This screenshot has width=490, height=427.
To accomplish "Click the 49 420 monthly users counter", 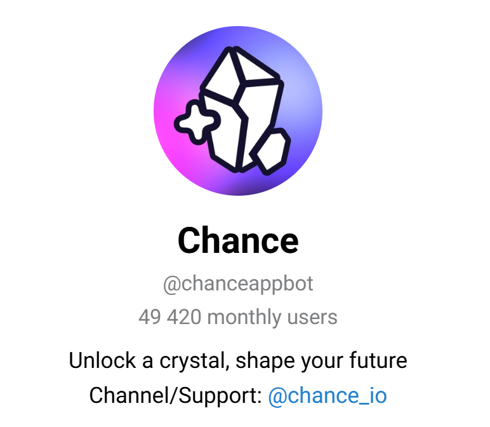I will point(238,317).
